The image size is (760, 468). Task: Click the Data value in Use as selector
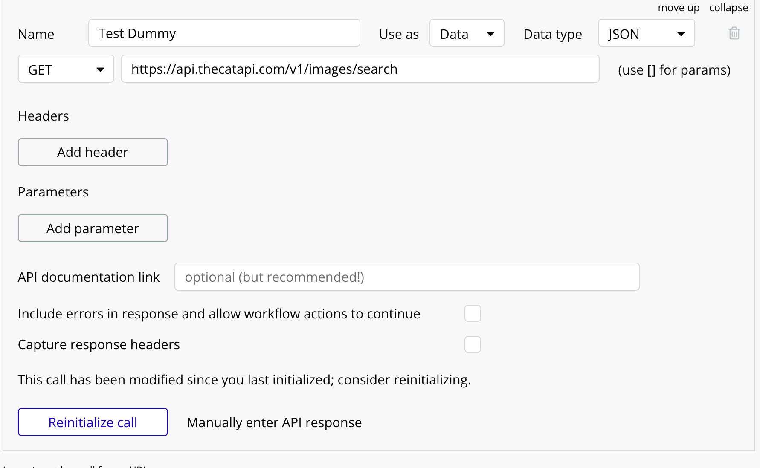tap(454, 33)
